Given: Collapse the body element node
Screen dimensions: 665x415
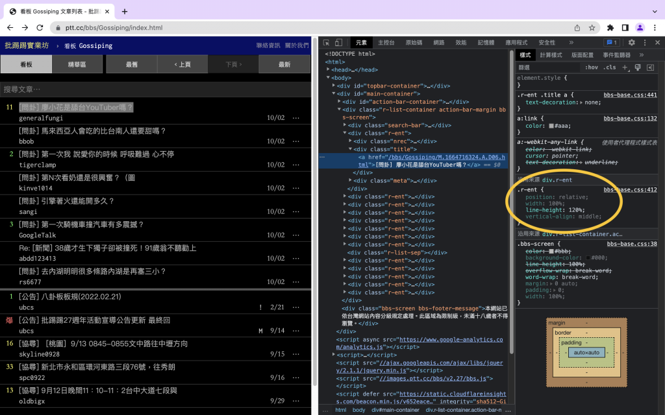Looking at the screenshot, I should [x=328, y=78].
